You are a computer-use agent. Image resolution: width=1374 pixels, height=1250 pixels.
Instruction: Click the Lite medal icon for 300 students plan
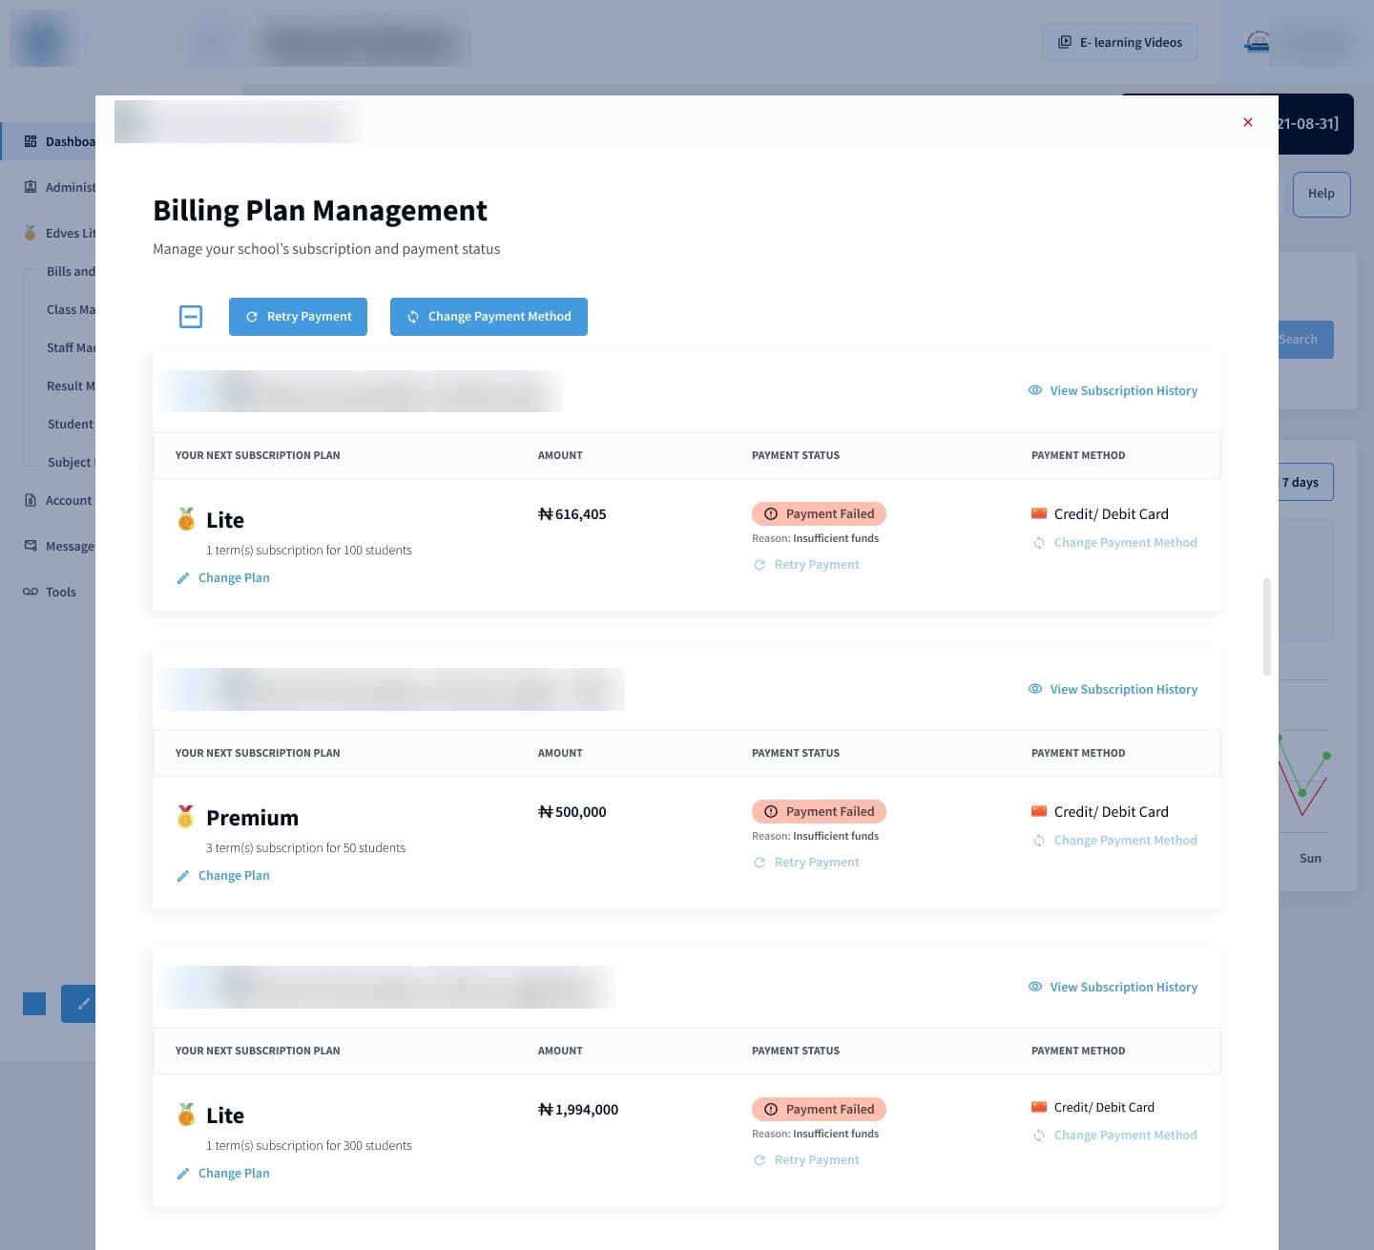click(x=186, y=1115)
